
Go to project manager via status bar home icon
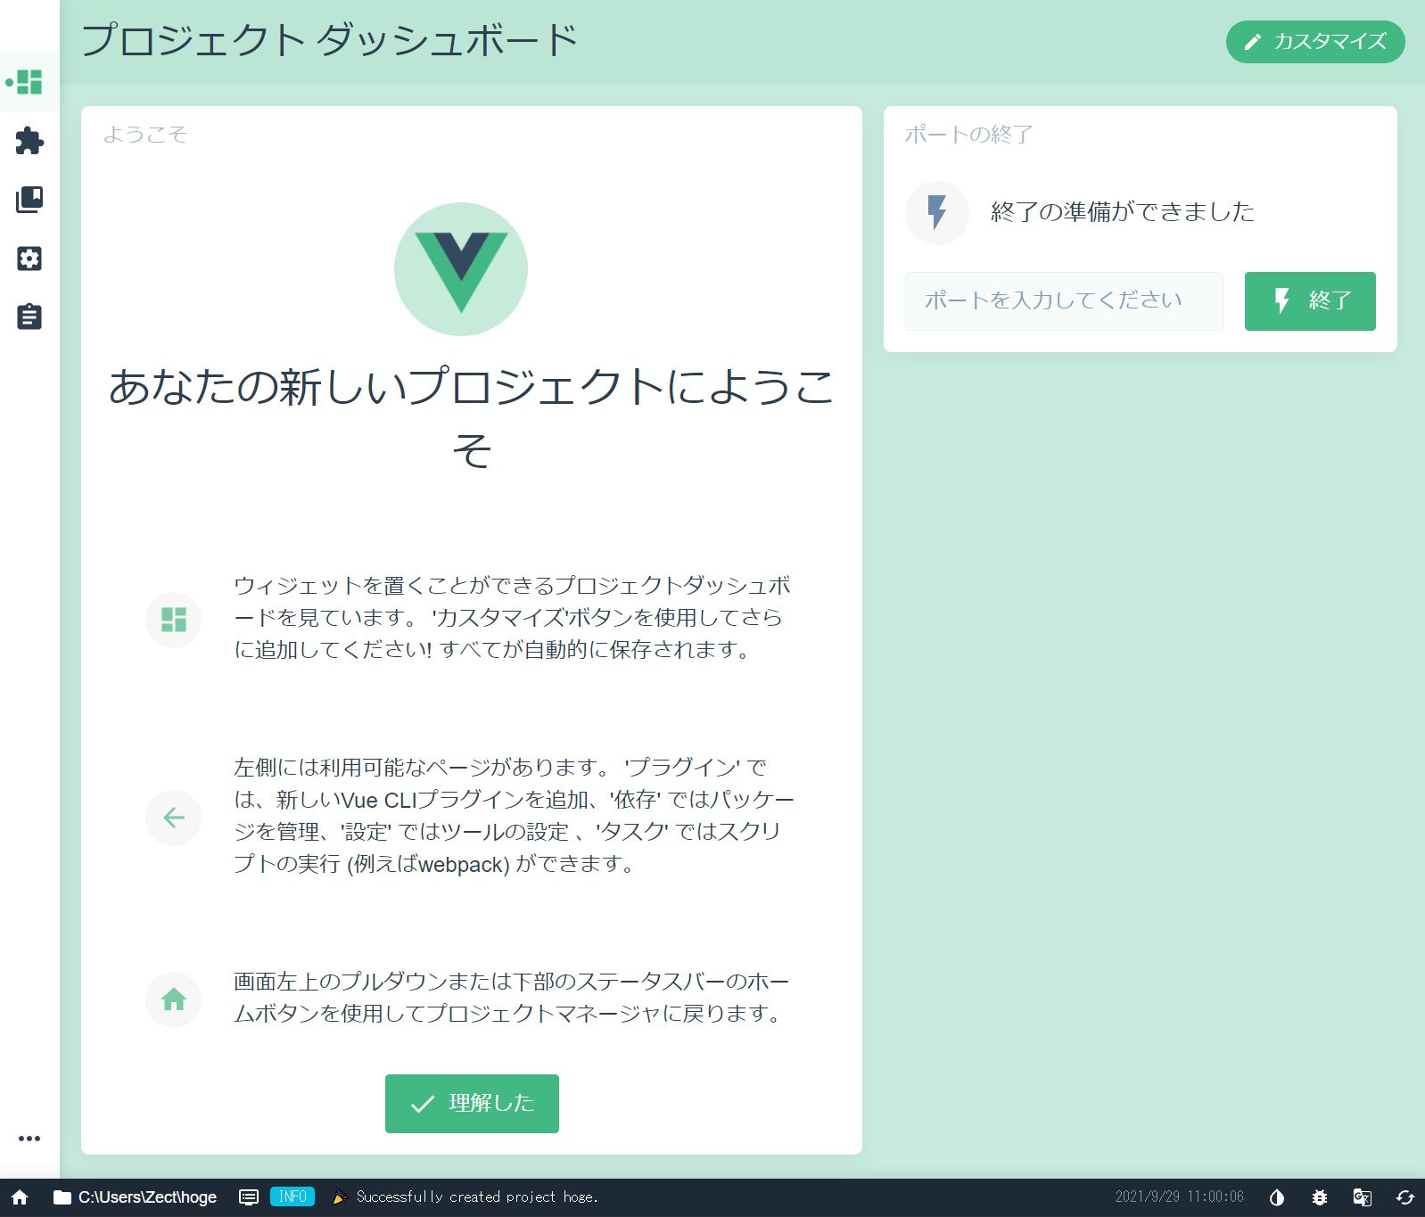pos(20,1197)
